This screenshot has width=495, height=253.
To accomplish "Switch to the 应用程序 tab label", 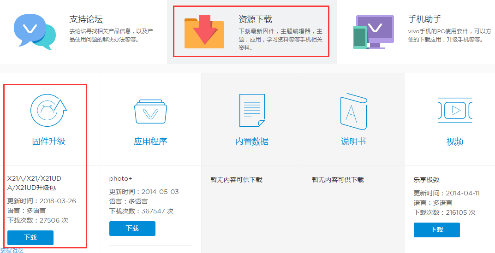I will (150, 141).
